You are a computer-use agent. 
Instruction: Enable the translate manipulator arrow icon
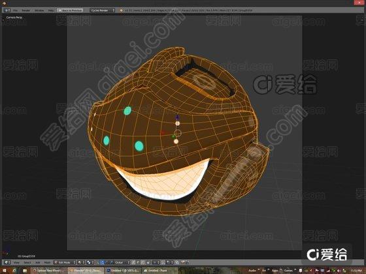click(102, 262)
